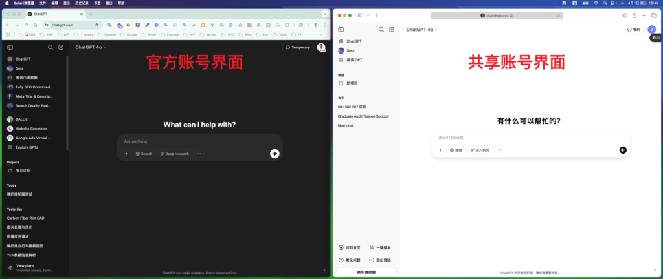Collapse the sidebar in the dark ChatGPT window
This screenshot has height=279, width=663.
tap(10, 47)
